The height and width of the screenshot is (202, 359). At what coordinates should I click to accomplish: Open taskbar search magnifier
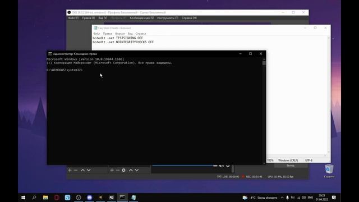click(x=34, y=198)
